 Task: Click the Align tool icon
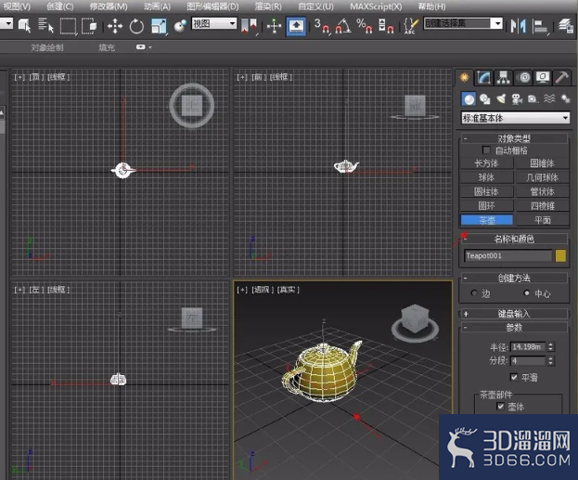[x=541, y=27]
